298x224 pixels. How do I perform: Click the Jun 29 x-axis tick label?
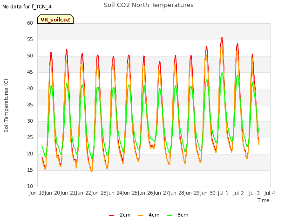(192, 193)
